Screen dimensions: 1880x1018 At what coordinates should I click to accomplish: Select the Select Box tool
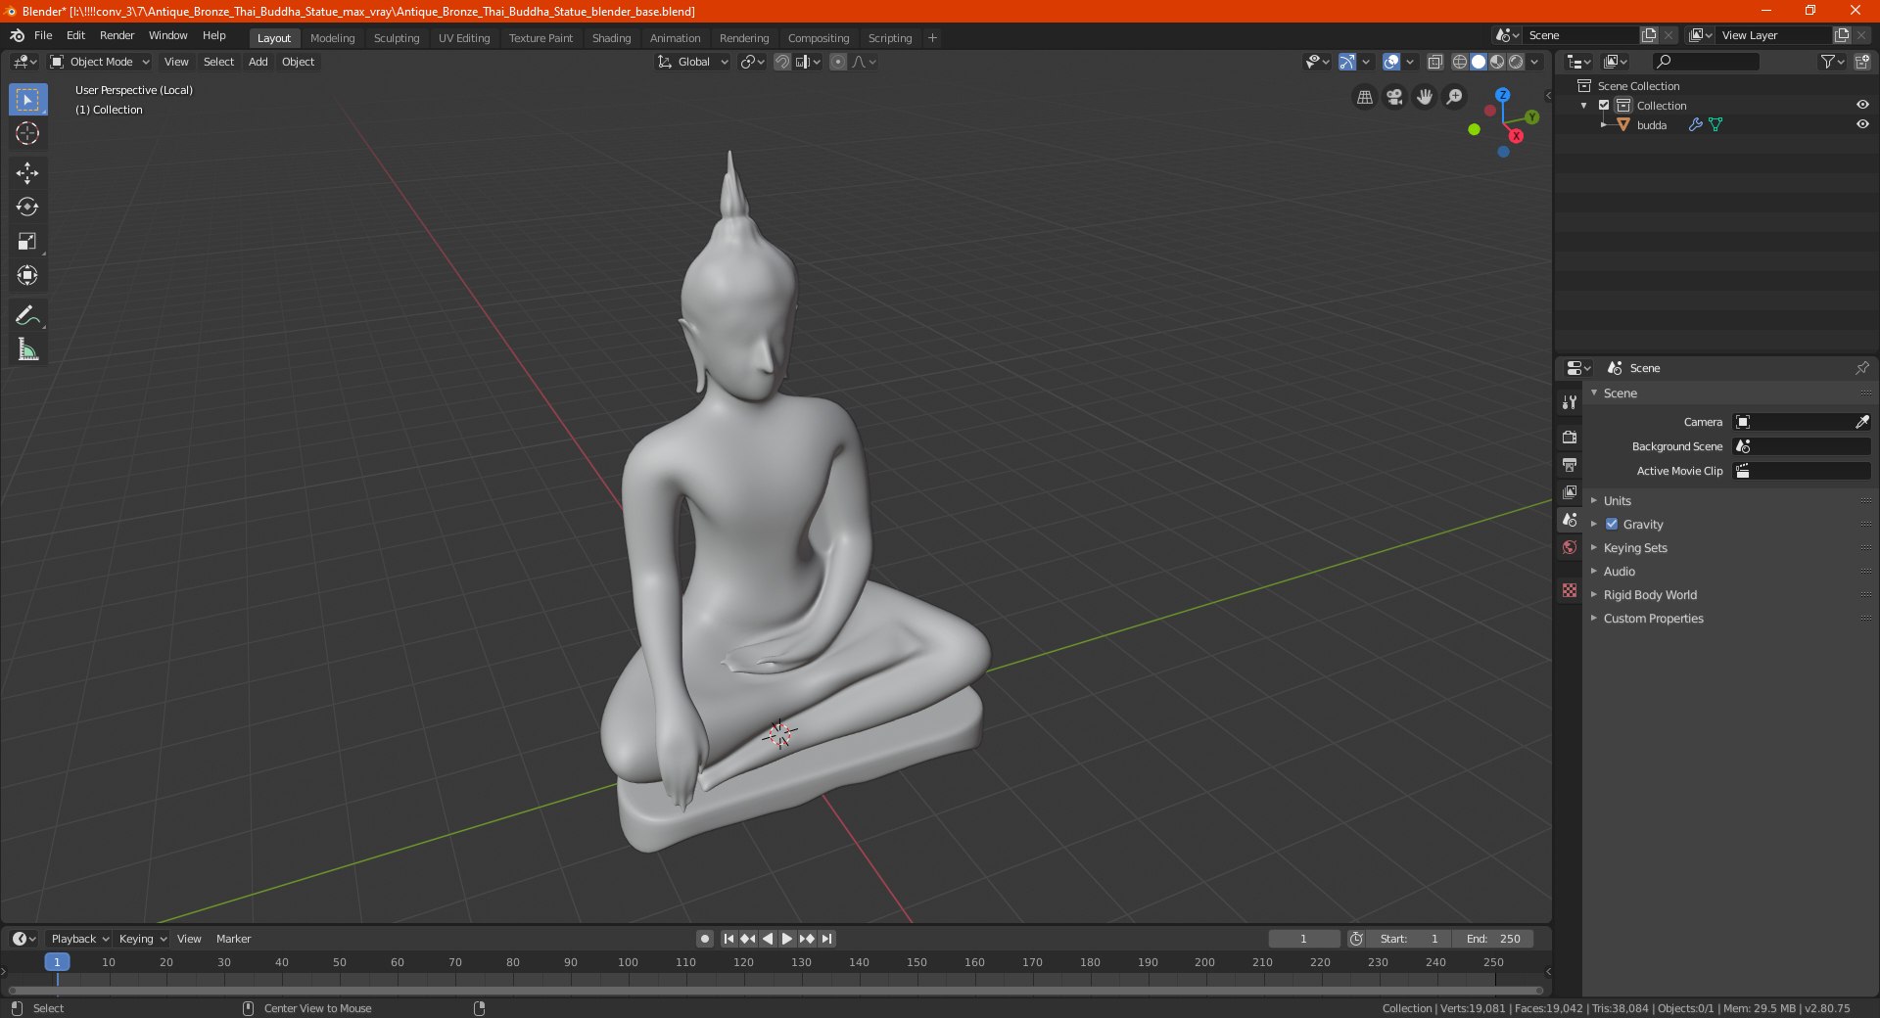pos(27,100)
